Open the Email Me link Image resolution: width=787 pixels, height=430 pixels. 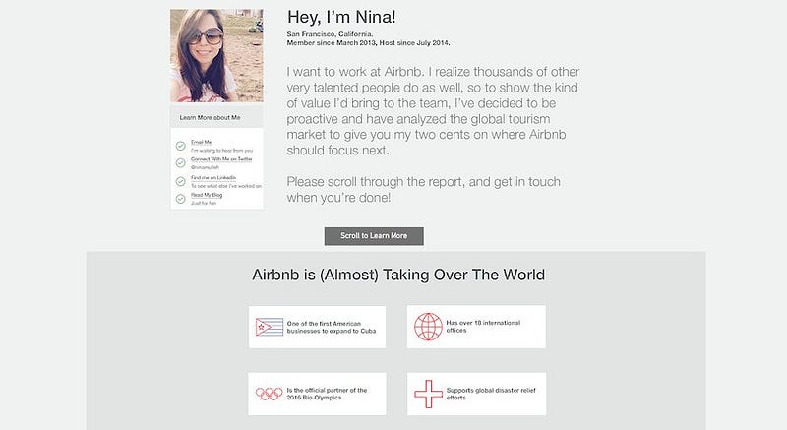[x=202, y=142]
